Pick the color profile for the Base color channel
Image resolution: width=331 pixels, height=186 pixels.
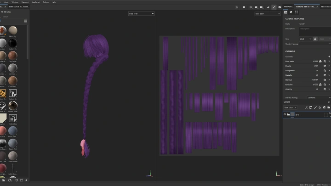pyautogui.click(x=320, y=62)
